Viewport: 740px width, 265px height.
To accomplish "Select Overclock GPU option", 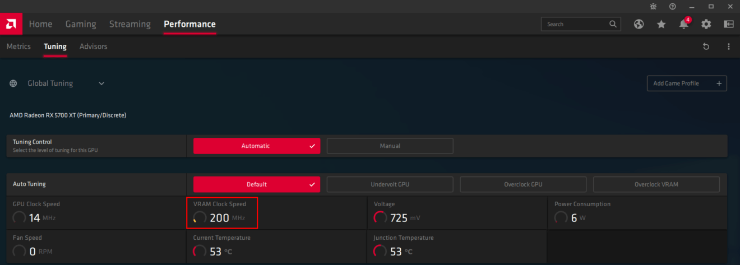I will [523, 184].
